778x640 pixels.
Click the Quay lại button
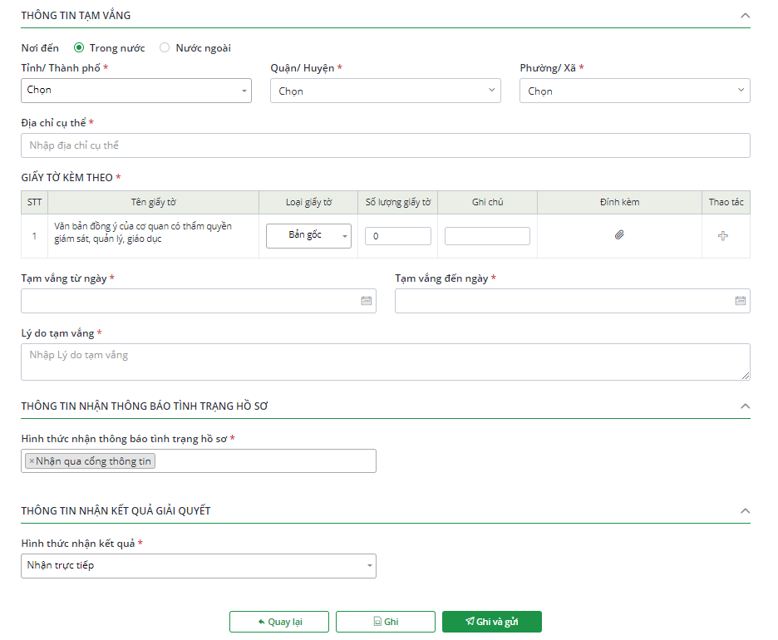click(x=279, y=622)
